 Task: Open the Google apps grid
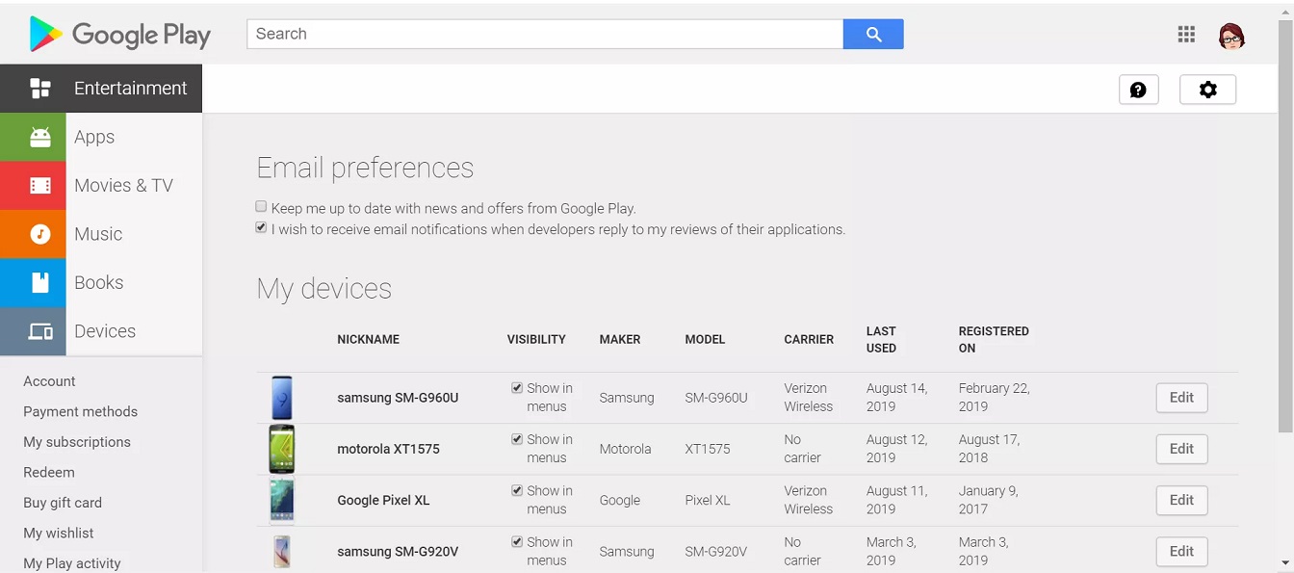1186,35
